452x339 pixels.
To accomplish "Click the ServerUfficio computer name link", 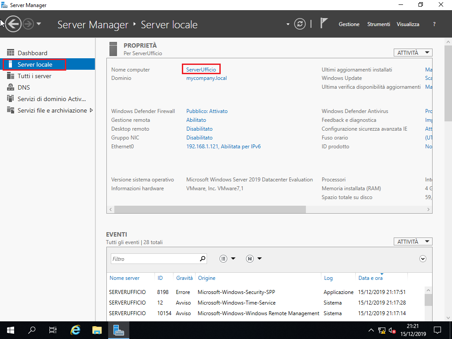I will click(201, 69).
